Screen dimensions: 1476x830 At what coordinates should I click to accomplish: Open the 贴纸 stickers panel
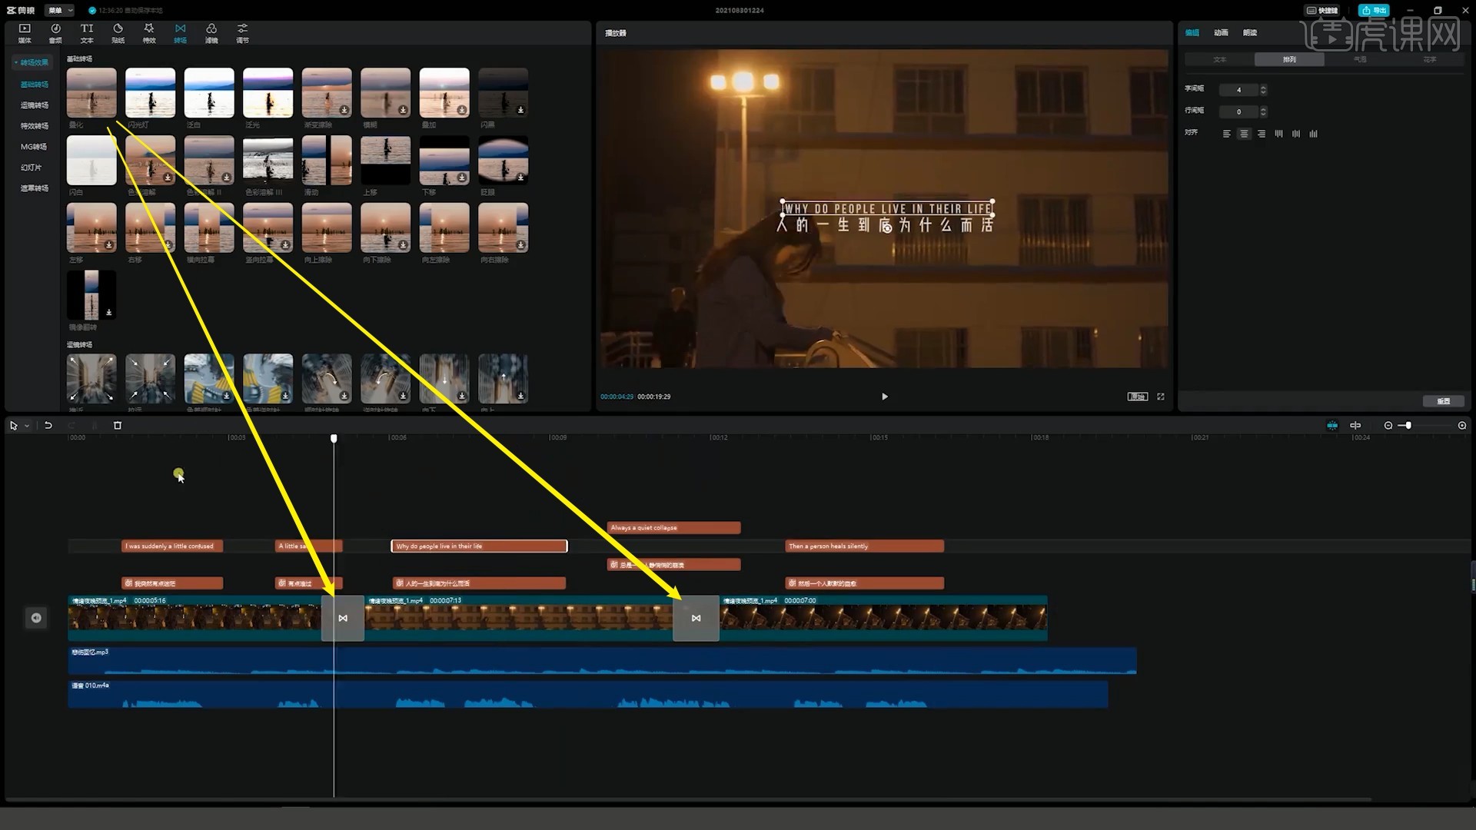point(118,33)
